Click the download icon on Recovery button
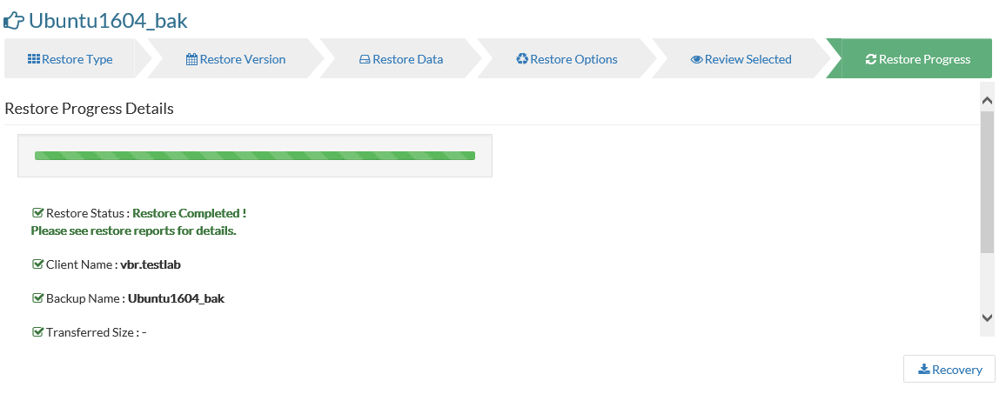The height and width of the screenshot is (394, 1006). [924, 370]
